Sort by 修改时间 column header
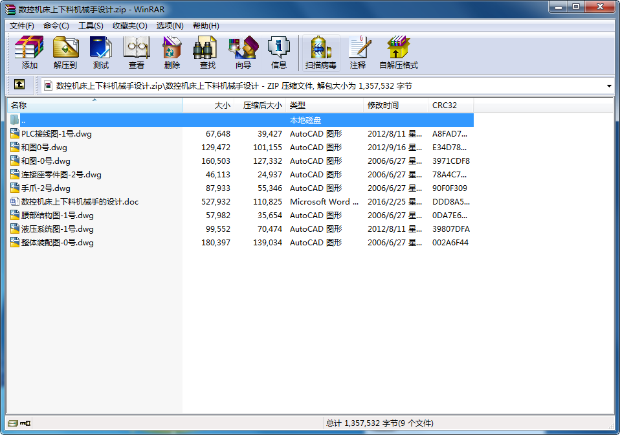Image resolution: width=620 pixels, height=435 pixels. pyautogui.click(x=395, y=105)
